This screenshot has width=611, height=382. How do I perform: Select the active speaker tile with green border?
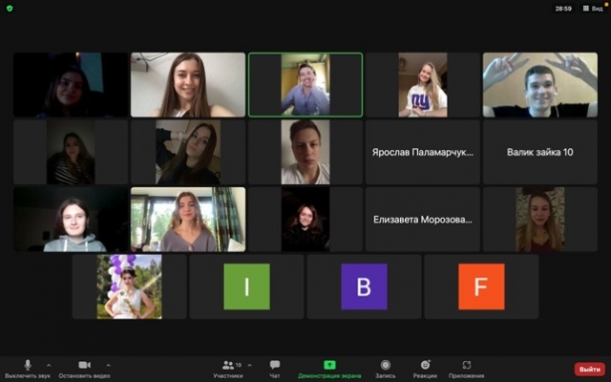click(x=305, y=85)
